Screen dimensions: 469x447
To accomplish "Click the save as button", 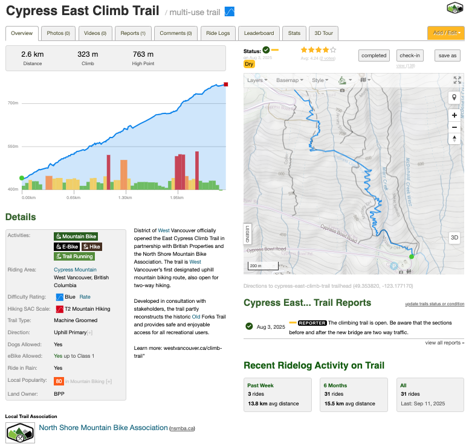I will pos(447,55).
